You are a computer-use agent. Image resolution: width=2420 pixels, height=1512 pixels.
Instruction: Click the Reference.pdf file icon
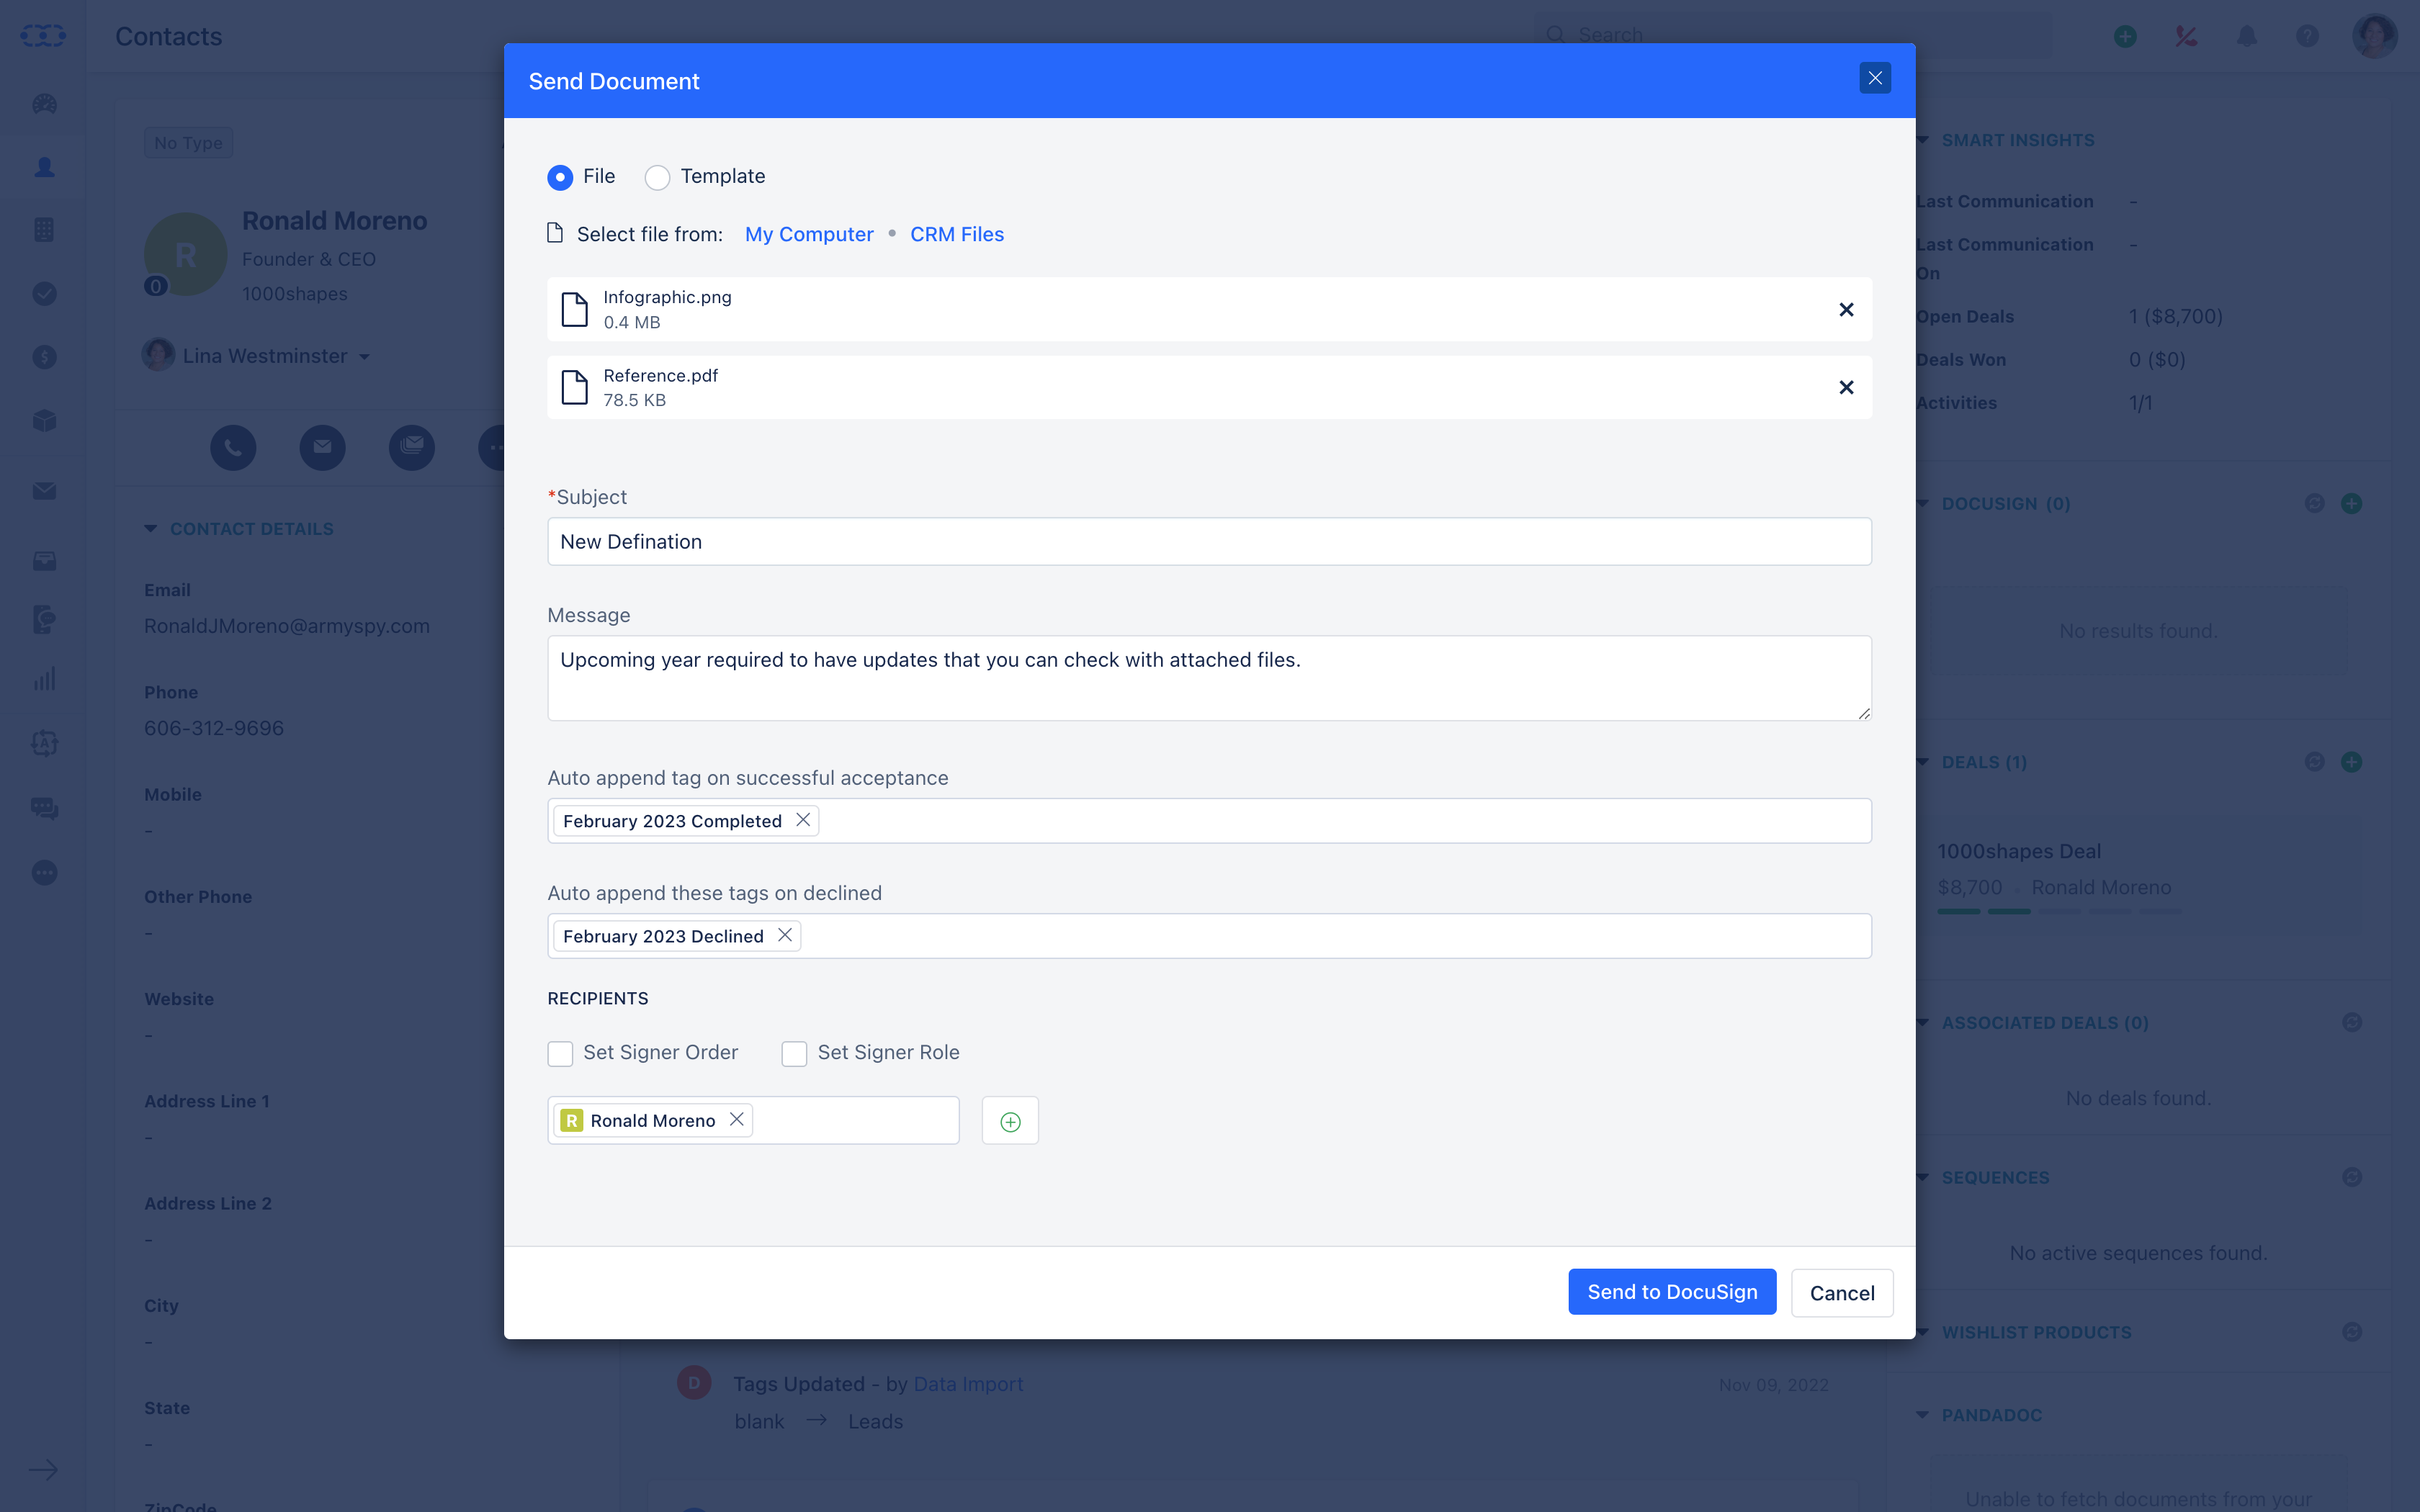[x=574, y=387]
